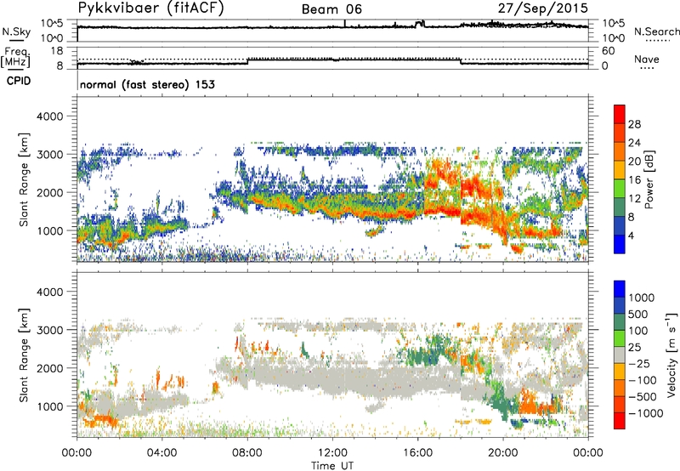
Task: Click the Nave legend label
Action: pyautogui.click(x=647, y=59)
